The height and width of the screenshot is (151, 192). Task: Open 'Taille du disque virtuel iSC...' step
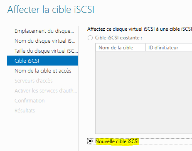click(46, 51)
